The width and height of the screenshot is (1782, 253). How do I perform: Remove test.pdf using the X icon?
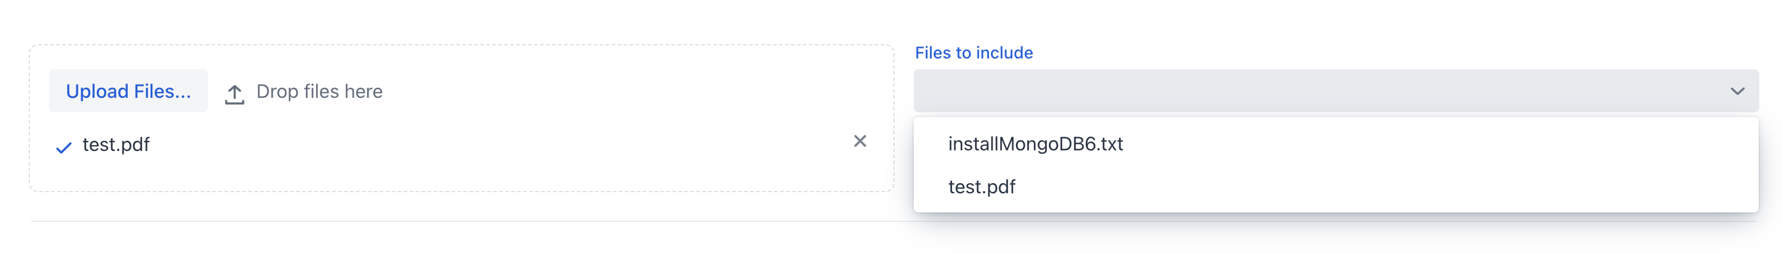[x=860, y=141]
